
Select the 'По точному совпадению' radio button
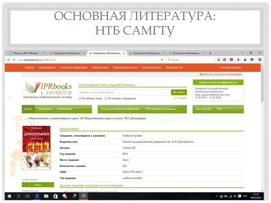[106, 98]
